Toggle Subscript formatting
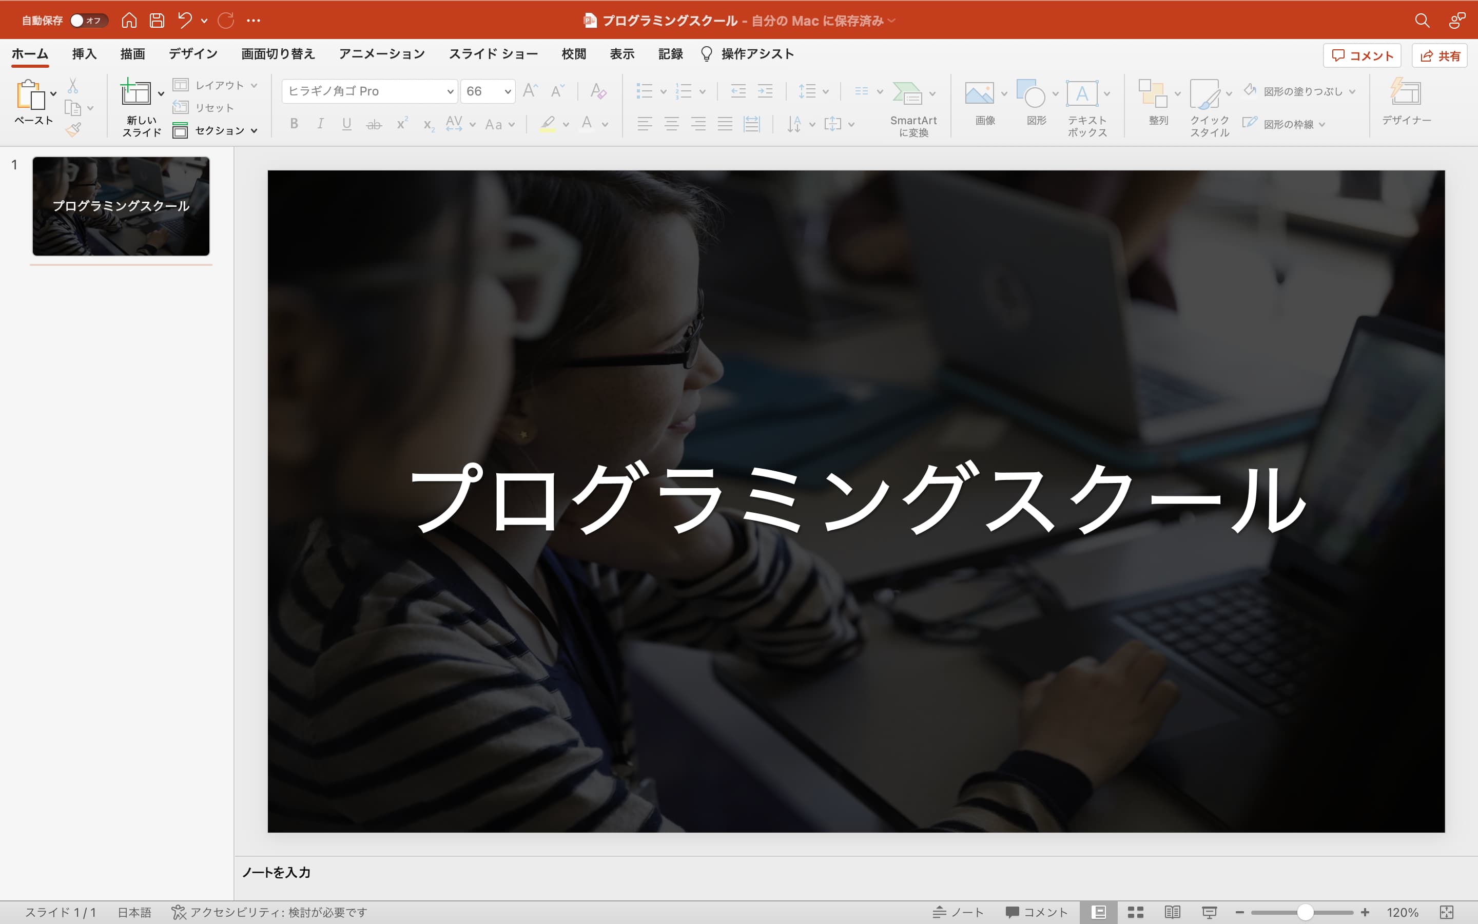Screen dimensions: 1478x924 (429, 125)
